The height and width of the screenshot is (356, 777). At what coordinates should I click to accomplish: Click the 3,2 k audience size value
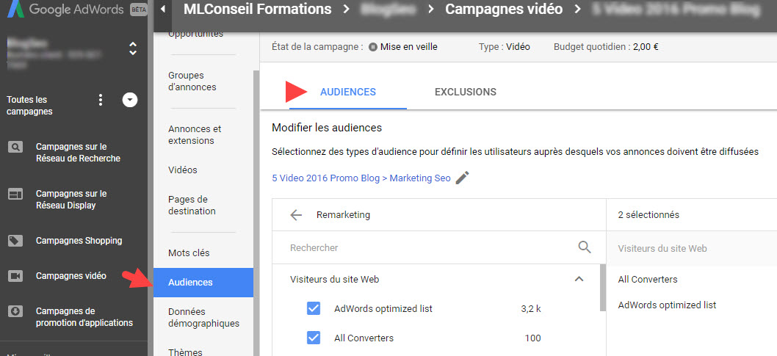531,309
